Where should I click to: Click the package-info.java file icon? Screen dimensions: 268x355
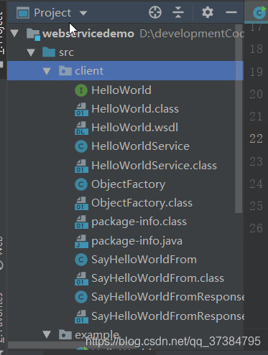pyautogui.click(x=81, y=241)
